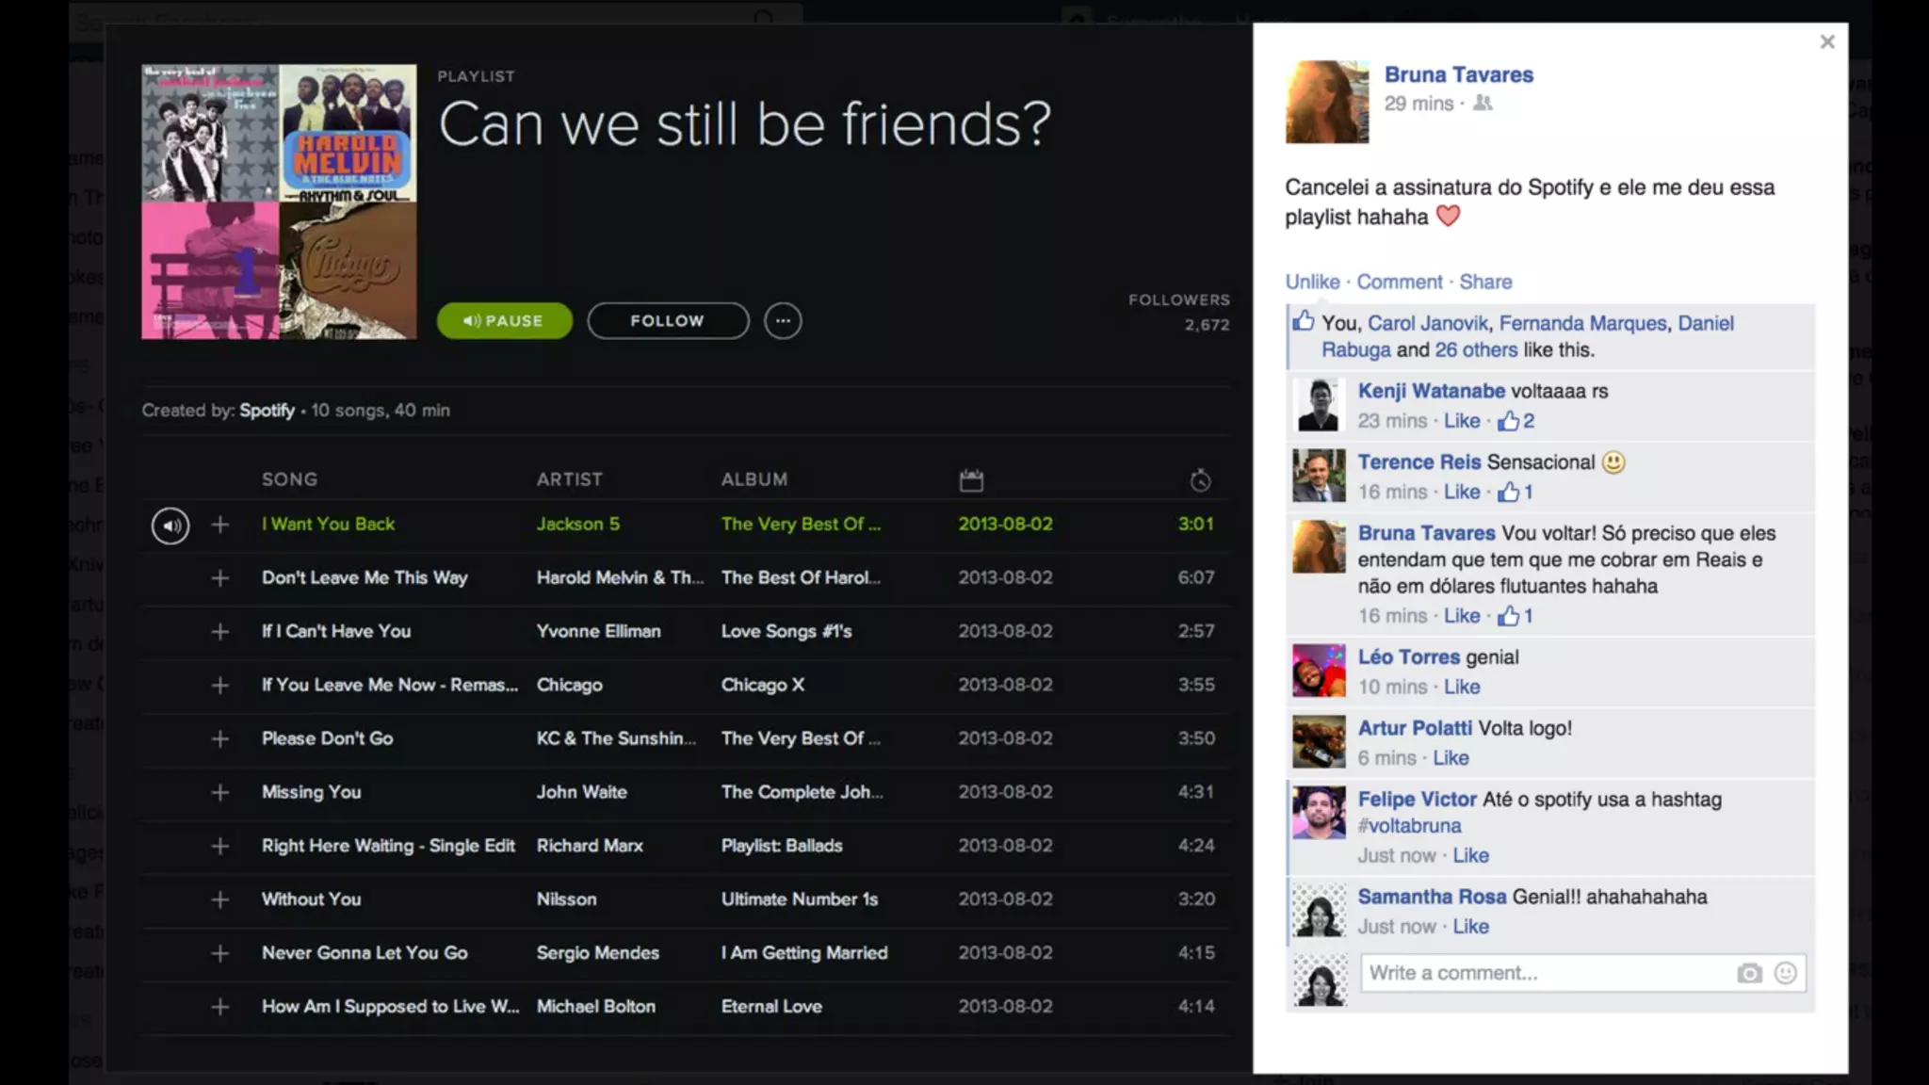Open artist Jackson 5
The height and width of the screenshot is (1085, 1929).
click(578, 524)
